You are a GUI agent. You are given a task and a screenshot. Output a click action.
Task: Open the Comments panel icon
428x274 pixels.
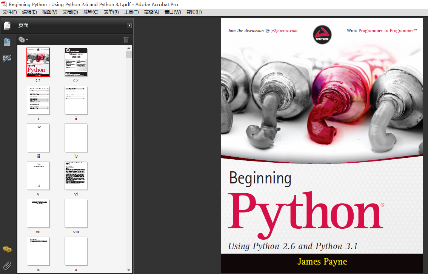(x=7, y=249)
